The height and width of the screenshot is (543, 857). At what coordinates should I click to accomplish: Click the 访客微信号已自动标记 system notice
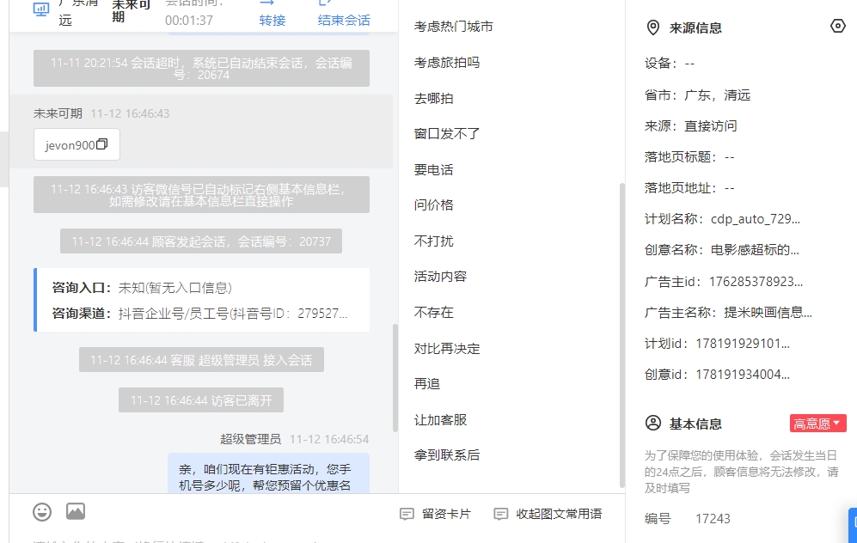click(x=201, y=194)
